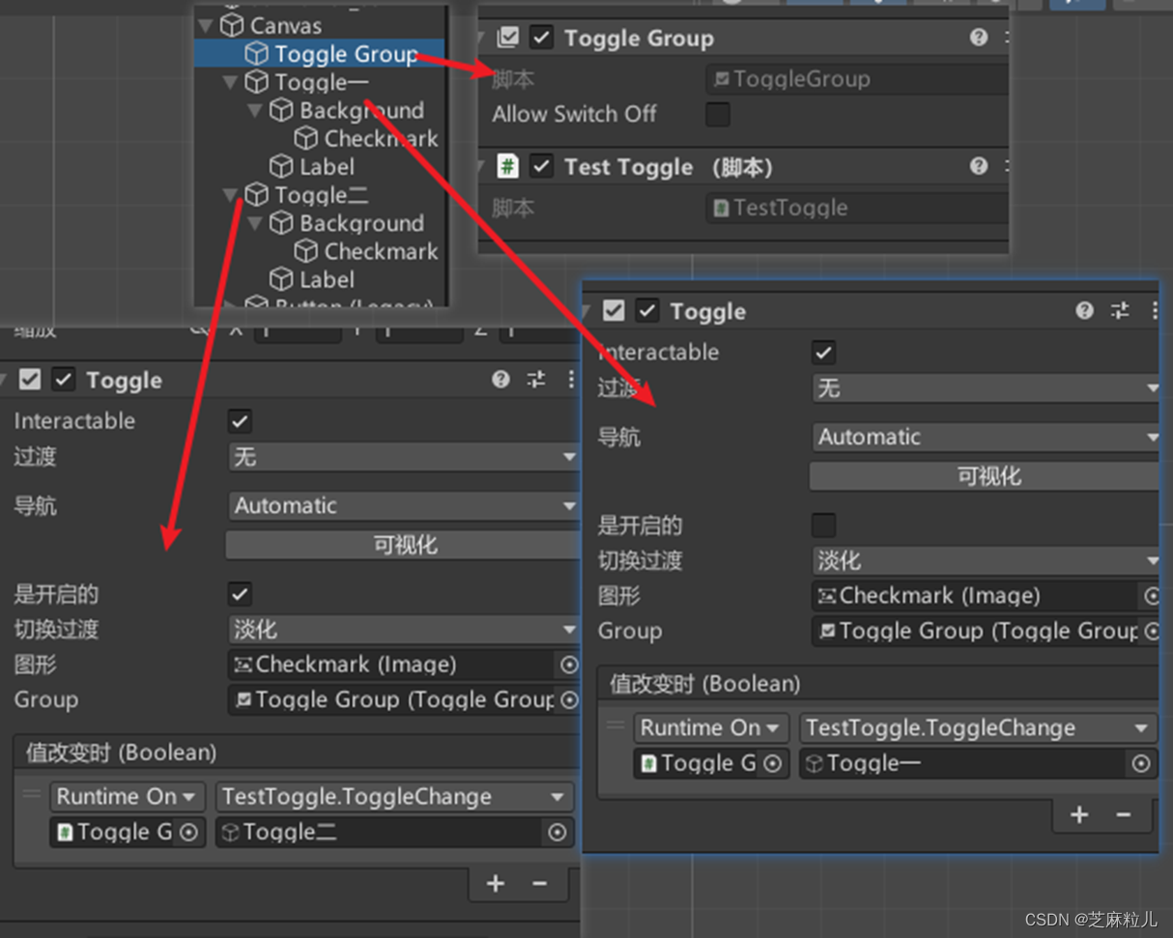Viewport: 1173px width, 938px height.
Task: Toggle 是开启的 checkbox in right Toggle panel
Action: pos(823,526)
